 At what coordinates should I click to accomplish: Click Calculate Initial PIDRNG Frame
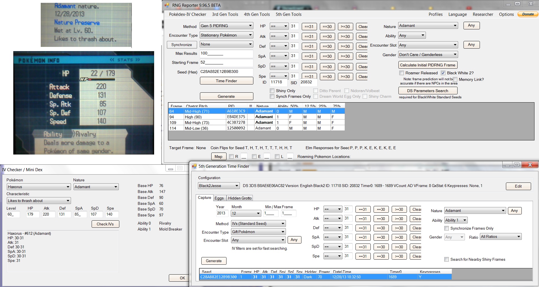click(x=428, y=65)
